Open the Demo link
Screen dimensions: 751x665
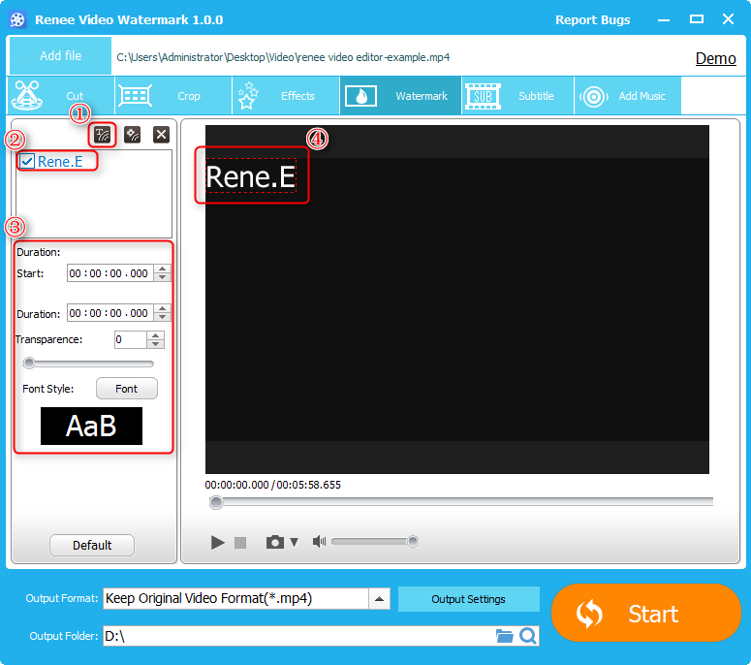(715, 58)
